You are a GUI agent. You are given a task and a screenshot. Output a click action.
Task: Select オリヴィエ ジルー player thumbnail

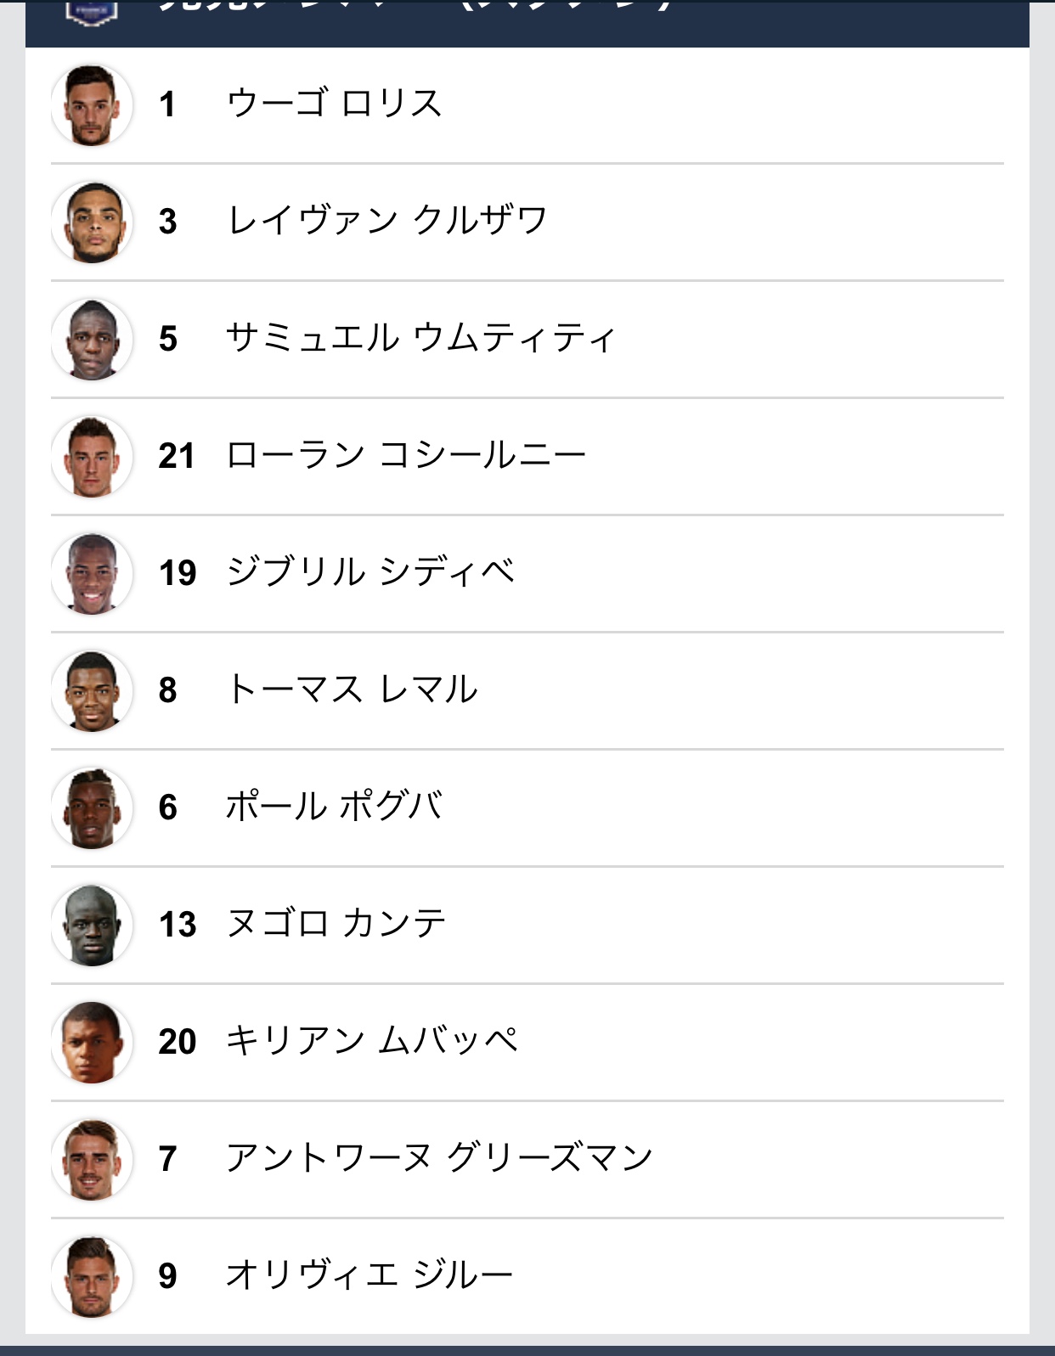[x=92, y=1277]
